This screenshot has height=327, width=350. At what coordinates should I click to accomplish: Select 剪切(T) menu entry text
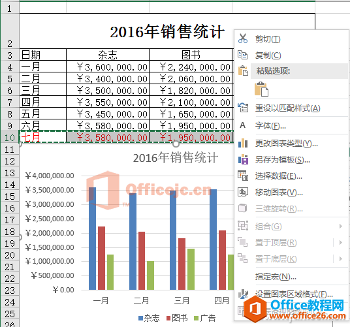click(268, 39)
